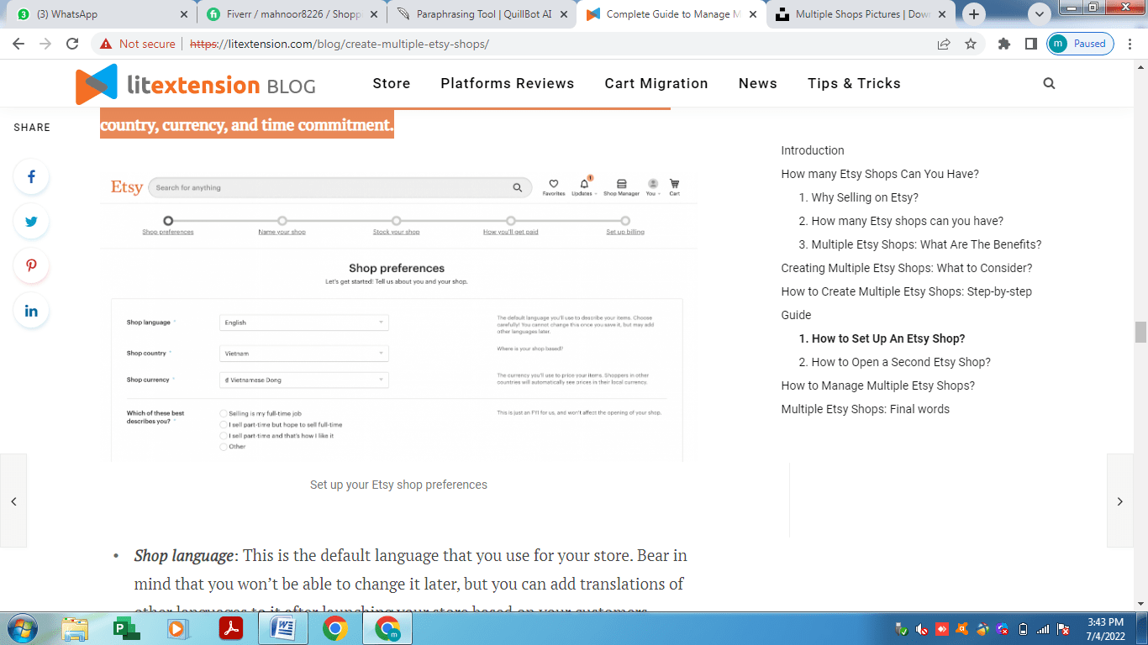
Task: Share article on Twitter
Action: [x=31, y=222]
